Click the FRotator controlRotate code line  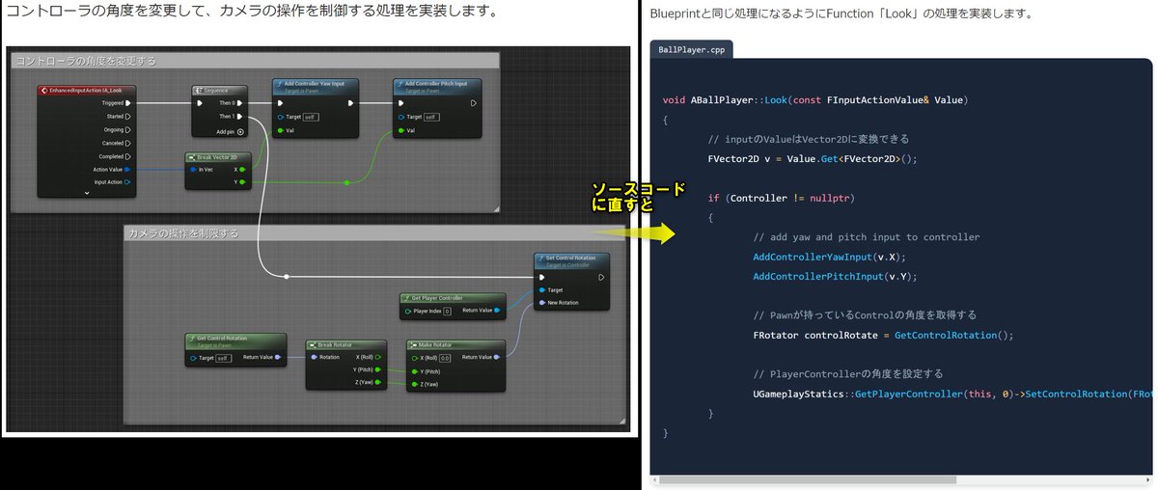pyautogui.click(x=883, y=335)
